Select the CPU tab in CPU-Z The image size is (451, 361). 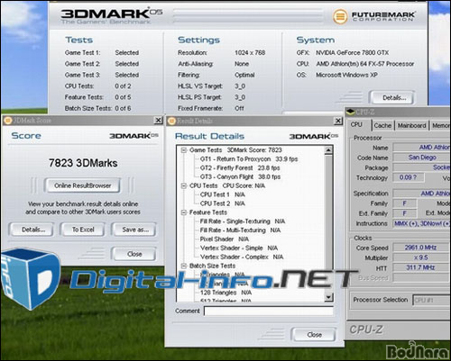pos(356,124)
